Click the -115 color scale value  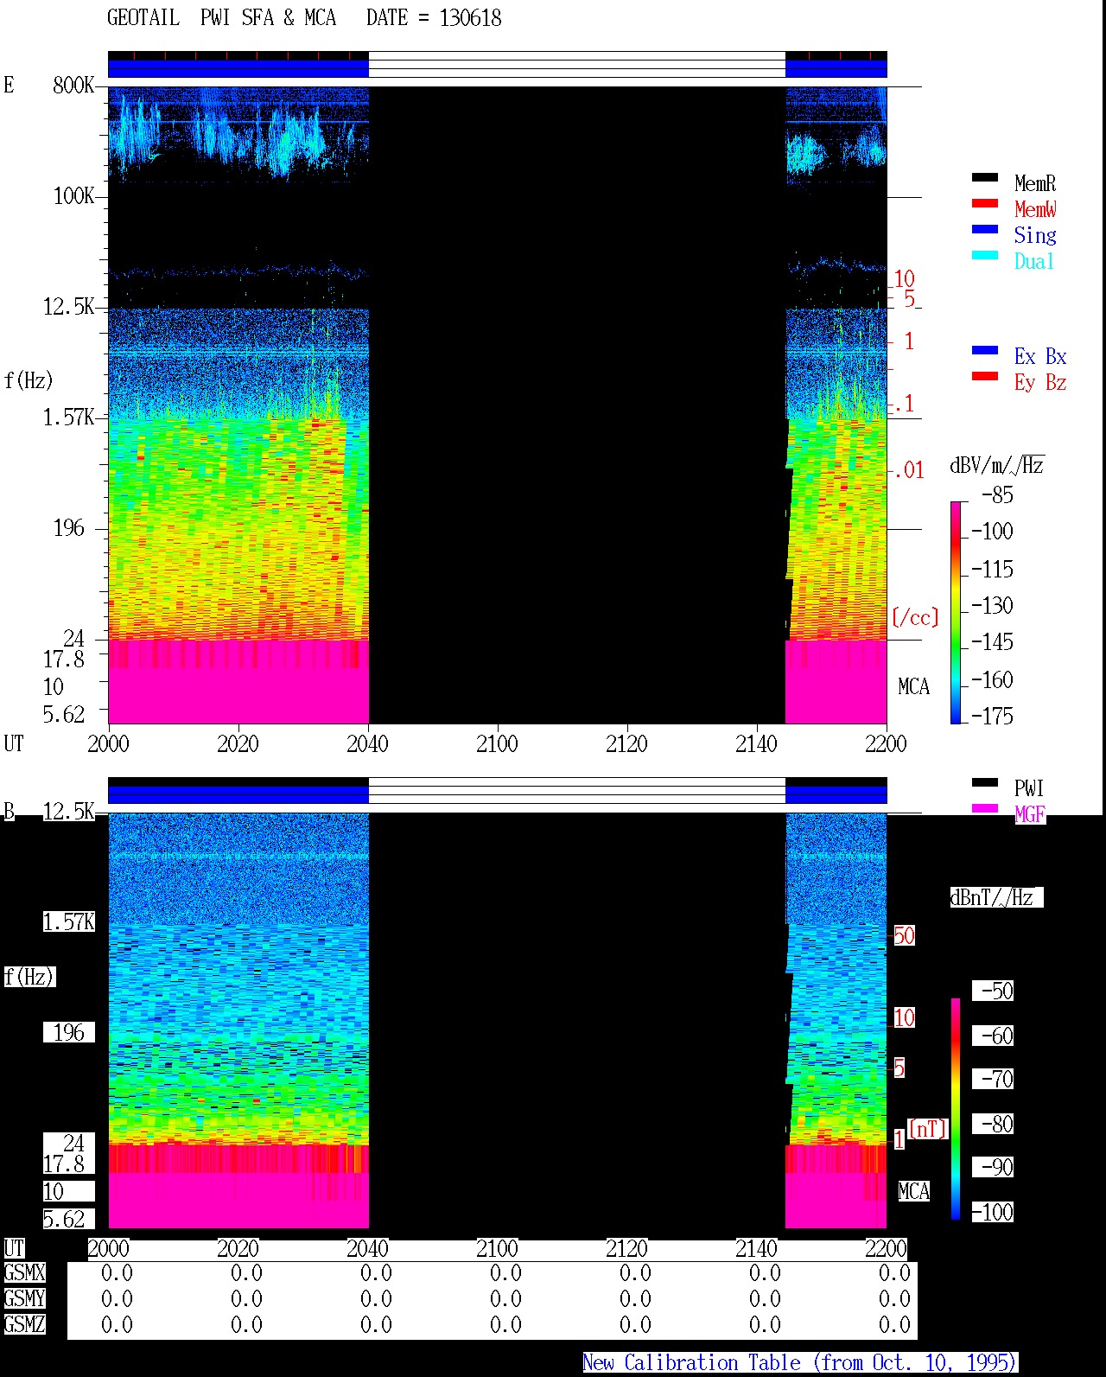click(x=992, y=570)
